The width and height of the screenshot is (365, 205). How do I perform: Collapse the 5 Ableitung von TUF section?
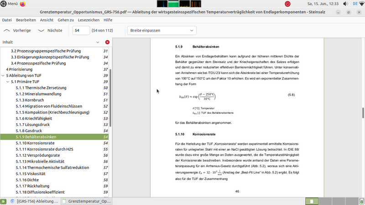(x=3, y=75)
